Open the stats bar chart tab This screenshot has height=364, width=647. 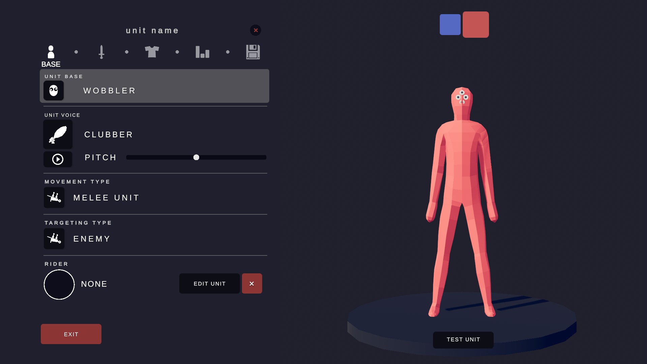pos(203,52)
